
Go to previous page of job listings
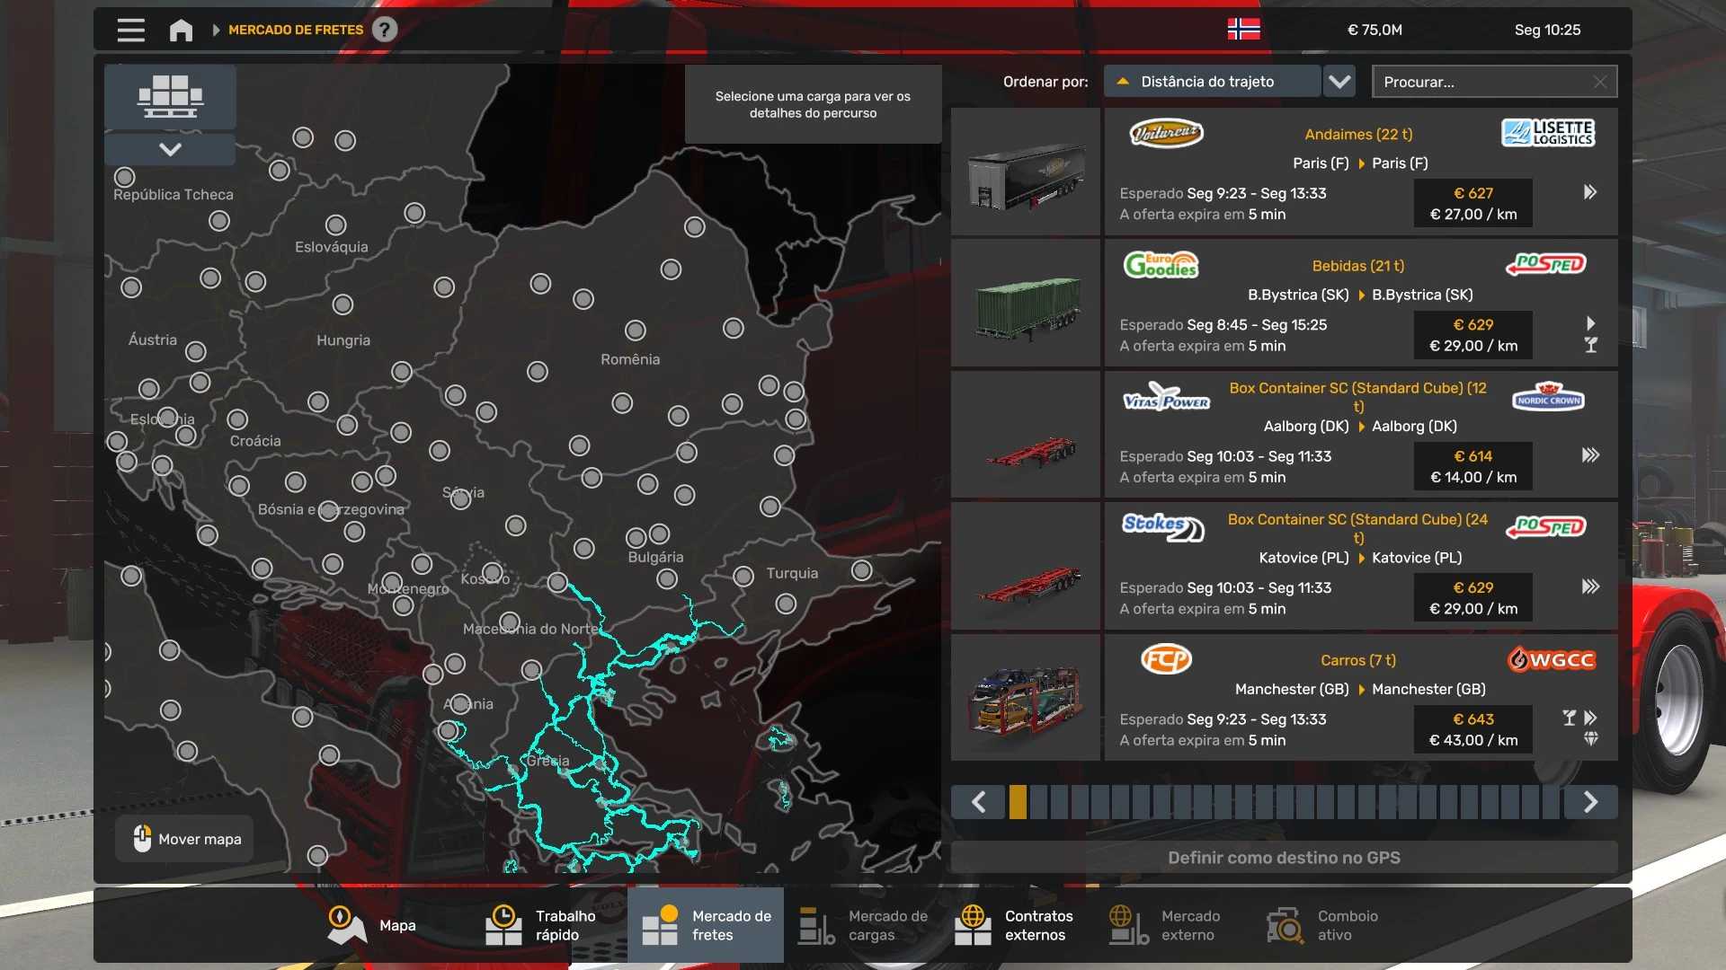click(x=979, y=802)
